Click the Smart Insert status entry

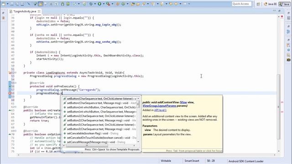click(x=192, y=161)
